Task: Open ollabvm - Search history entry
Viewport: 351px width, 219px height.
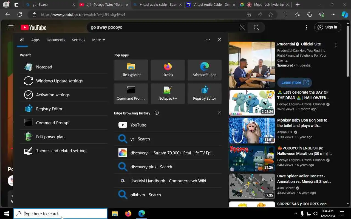Action: pos(168,195)
